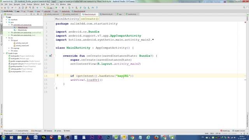Select MainActivity in the project tree

[x=23, y=30]
